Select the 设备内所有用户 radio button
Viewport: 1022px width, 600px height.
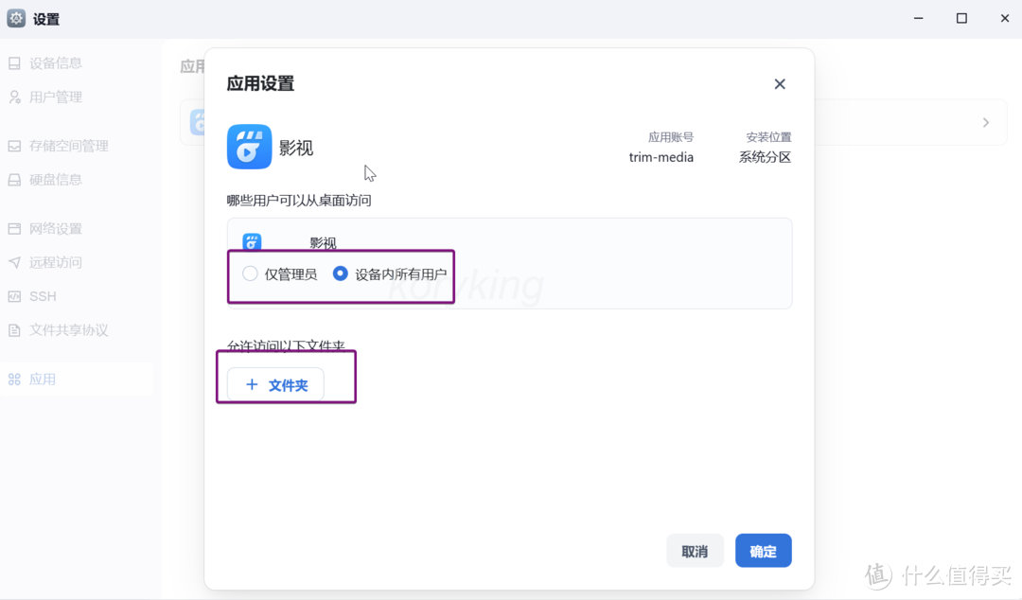point(340,273)
